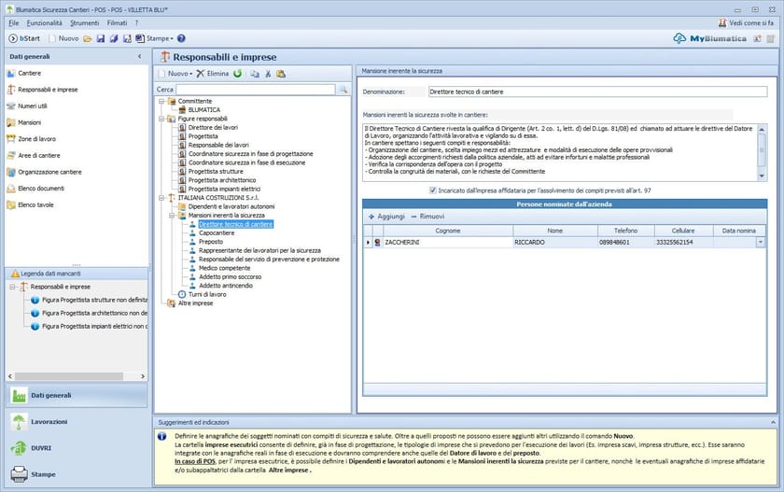
Task: Click the description text scrollbar down arrow
Action: pyautogui.click(x=762, y=175)
